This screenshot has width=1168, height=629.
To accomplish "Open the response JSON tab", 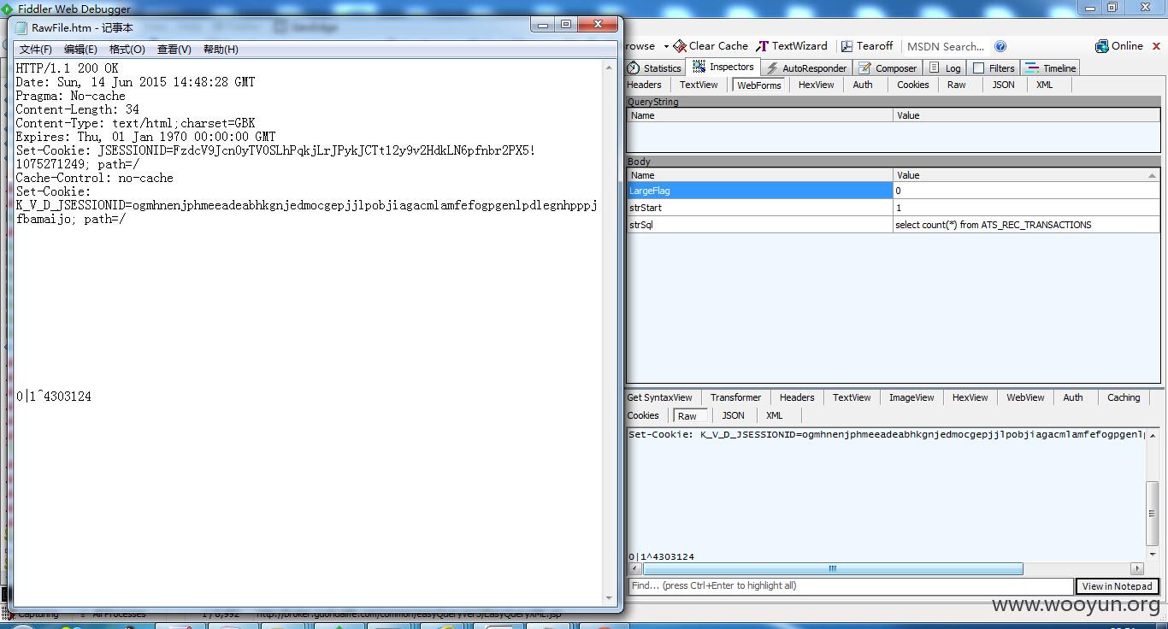I will [733, 415].
